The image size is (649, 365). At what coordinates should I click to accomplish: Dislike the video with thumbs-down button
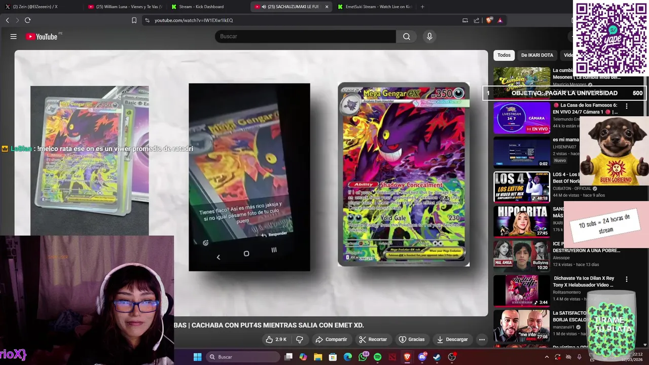tap(300, 339)
